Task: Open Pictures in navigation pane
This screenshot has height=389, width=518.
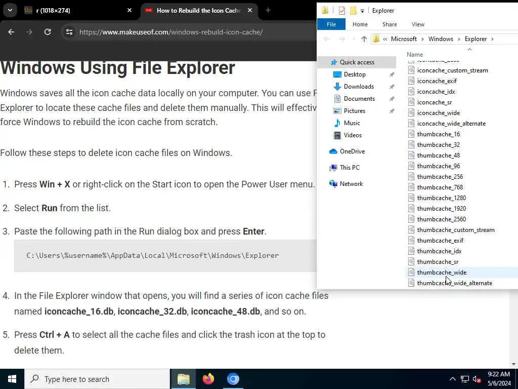Action: pyautogui.click(x=355, y=111)
